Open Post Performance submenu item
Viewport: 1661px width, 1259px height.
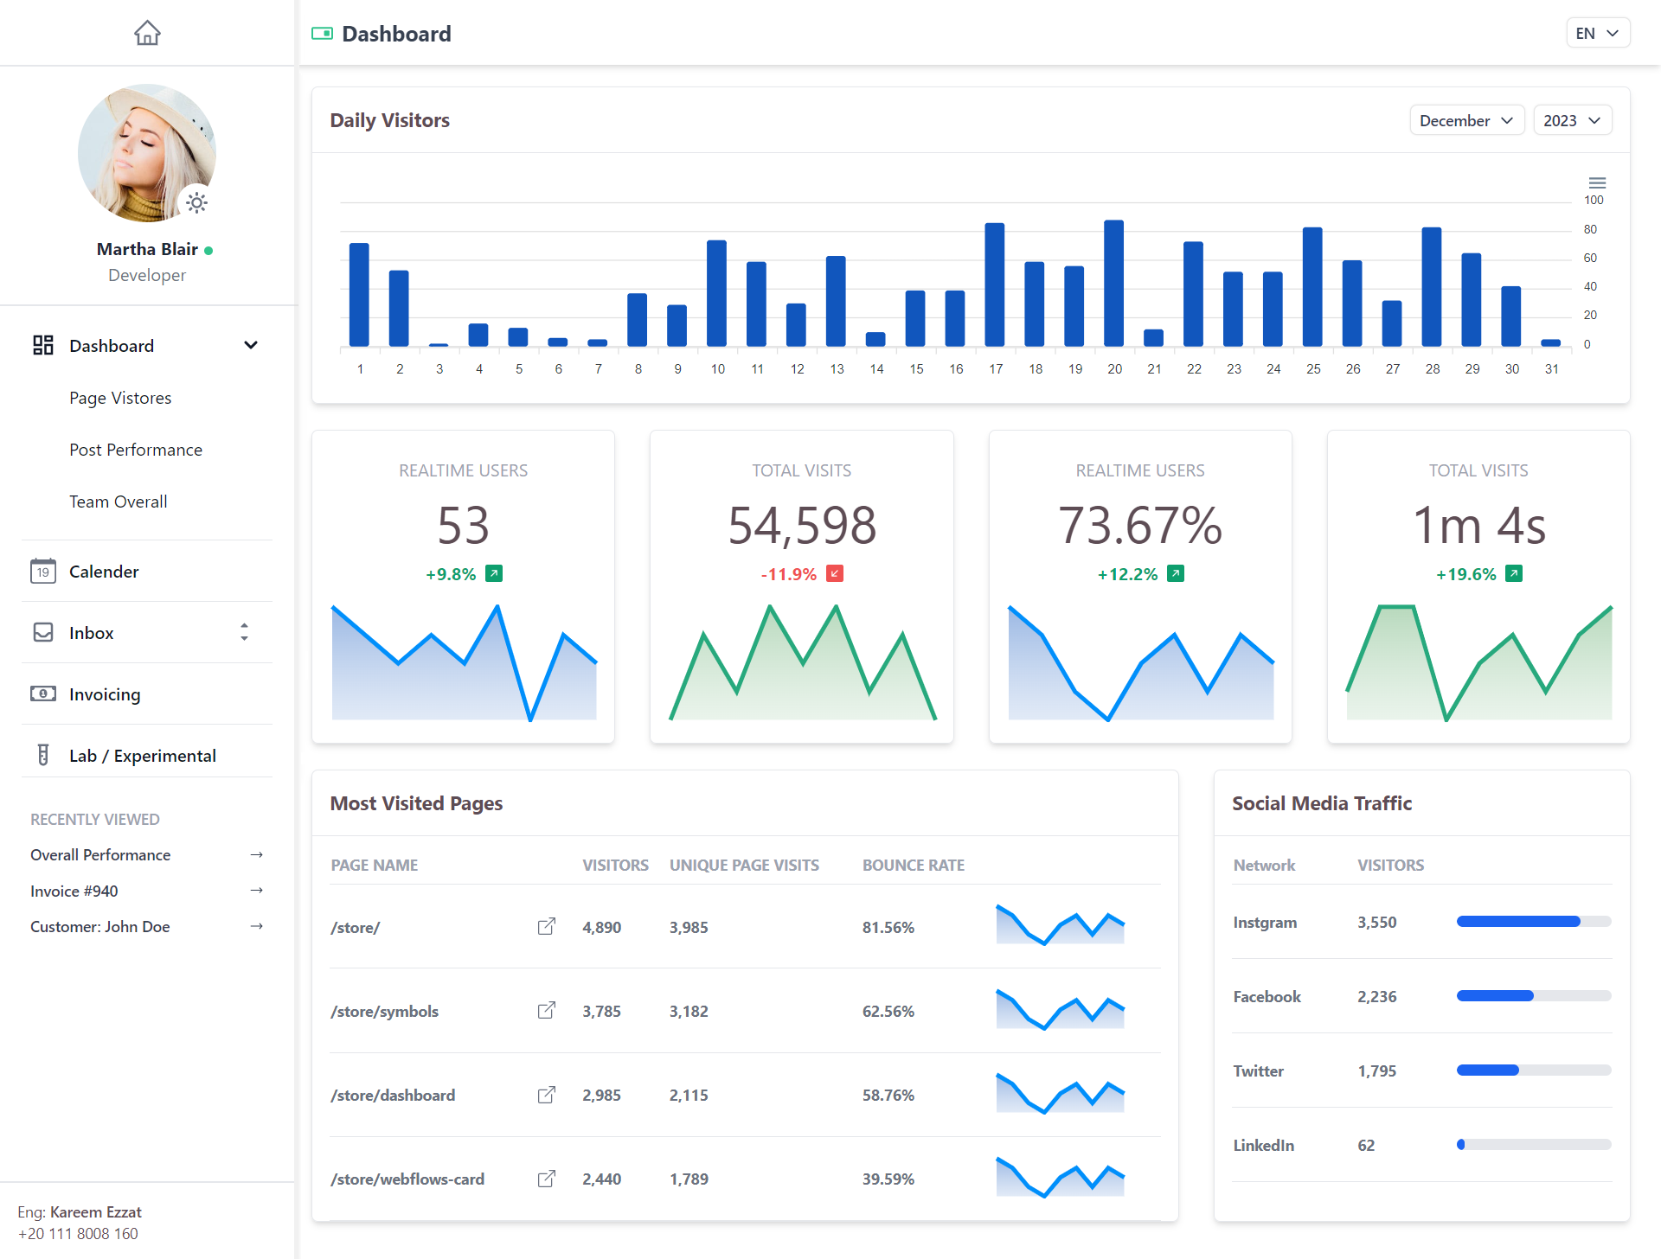point(136,450)
